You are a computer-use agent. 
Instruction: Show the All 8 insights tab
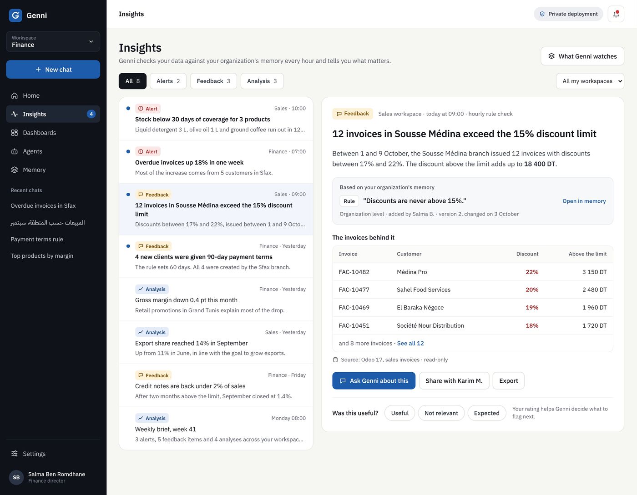(133, 81)
